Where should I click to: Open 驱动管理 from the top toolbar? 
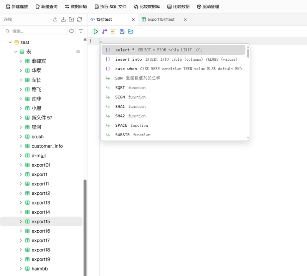click(208, 7)
